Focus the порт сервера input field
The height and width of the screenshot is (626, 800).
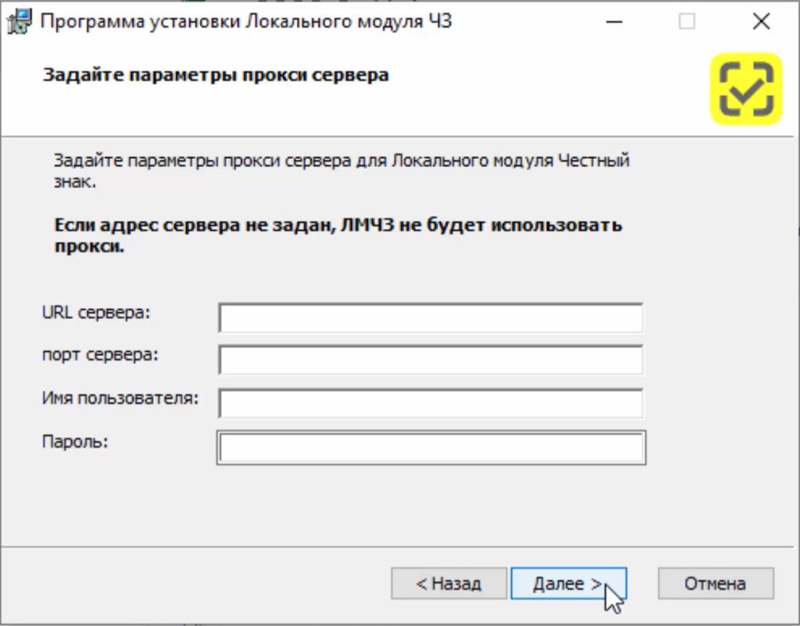[431, 360]
